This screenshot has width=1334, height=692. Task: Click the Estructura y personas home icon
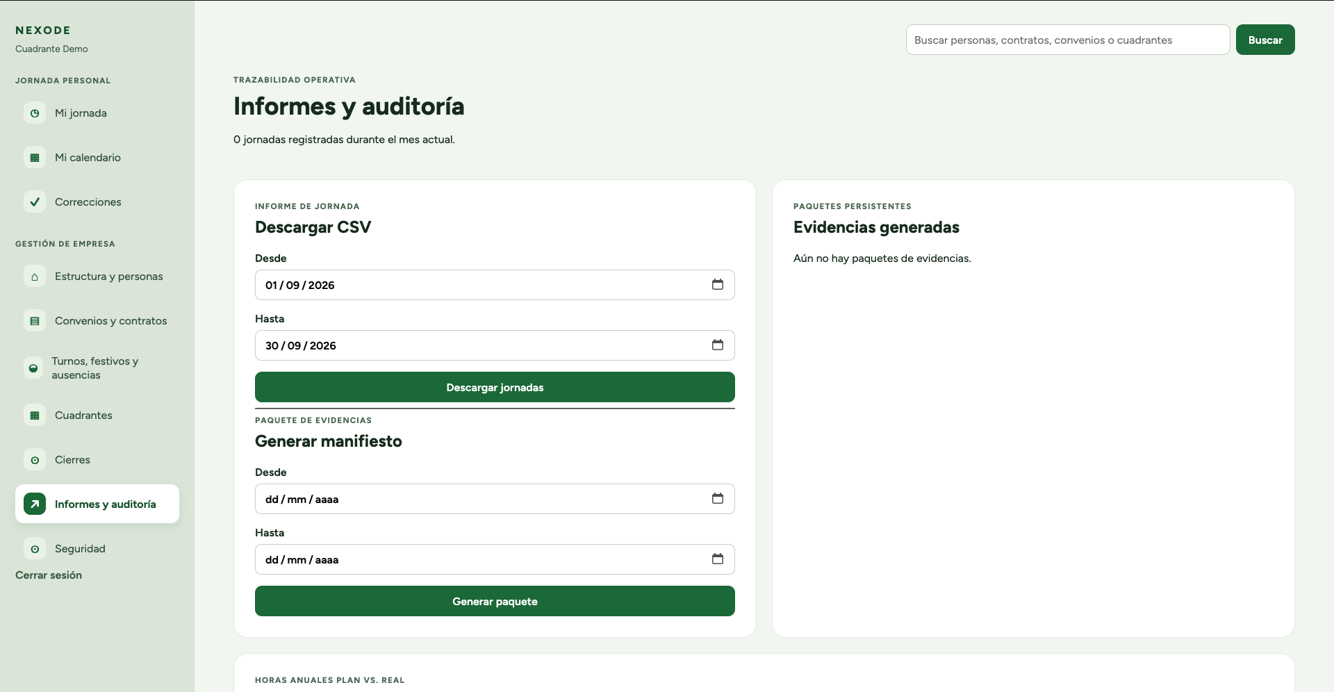[x=35, y=276]
